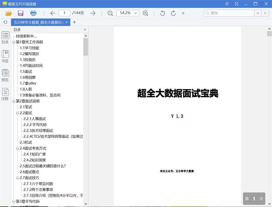Open outline entry 2.2.4CTO/技术架构师等面试
272x207 pixels.
pyautogui.click(x=53, y=136)
